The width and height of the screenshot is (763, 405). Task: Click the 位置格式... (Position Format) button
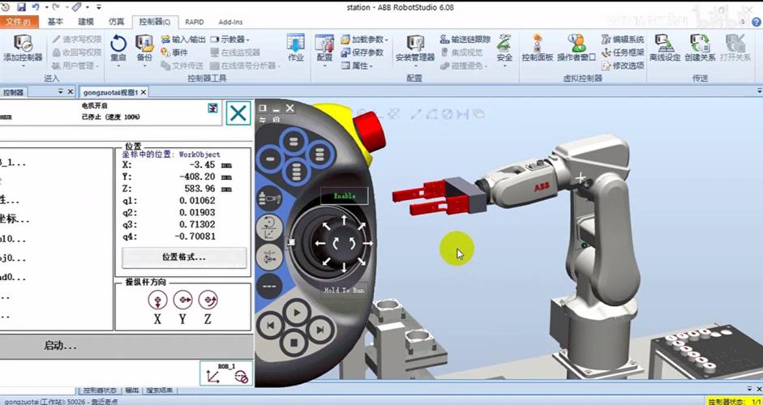(x=184, y=258)
